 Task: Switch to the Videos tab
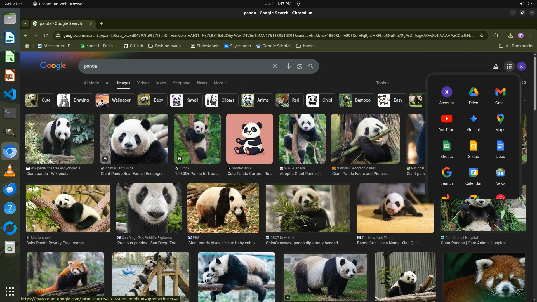[x=143, y=83]
